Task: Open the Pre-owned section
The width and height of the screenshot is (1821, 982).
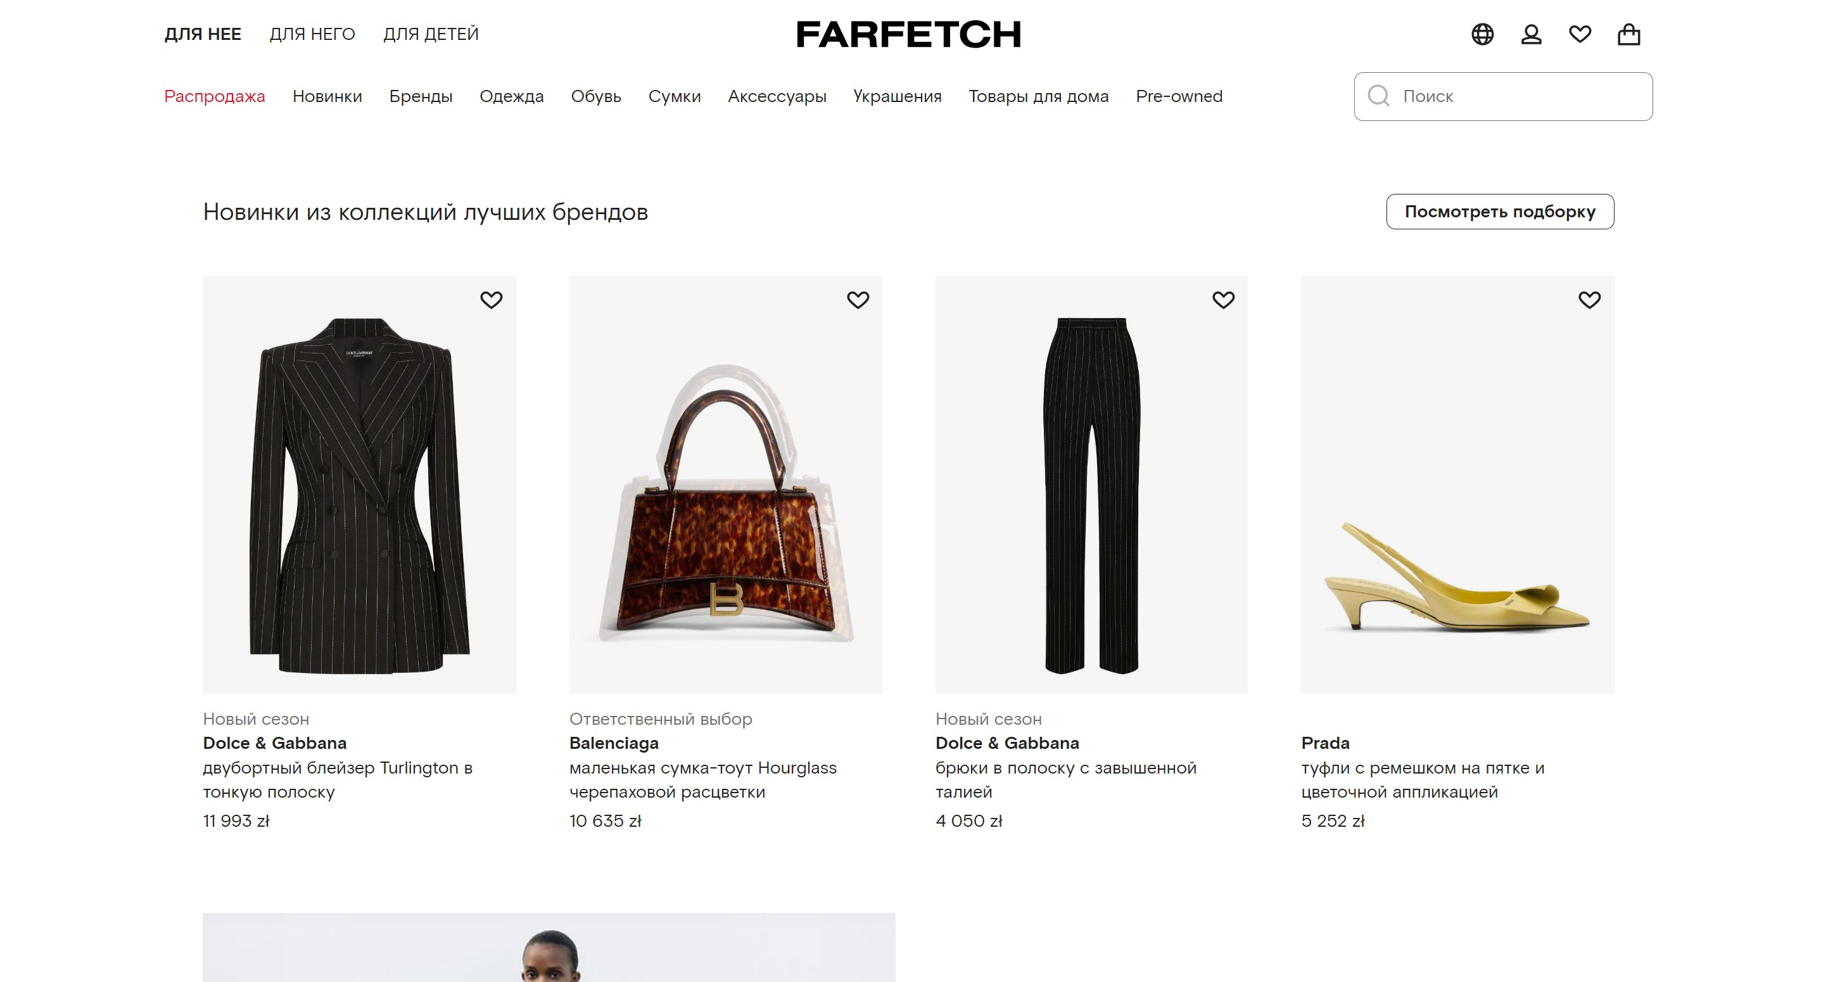Action: tap(1179, 96)
